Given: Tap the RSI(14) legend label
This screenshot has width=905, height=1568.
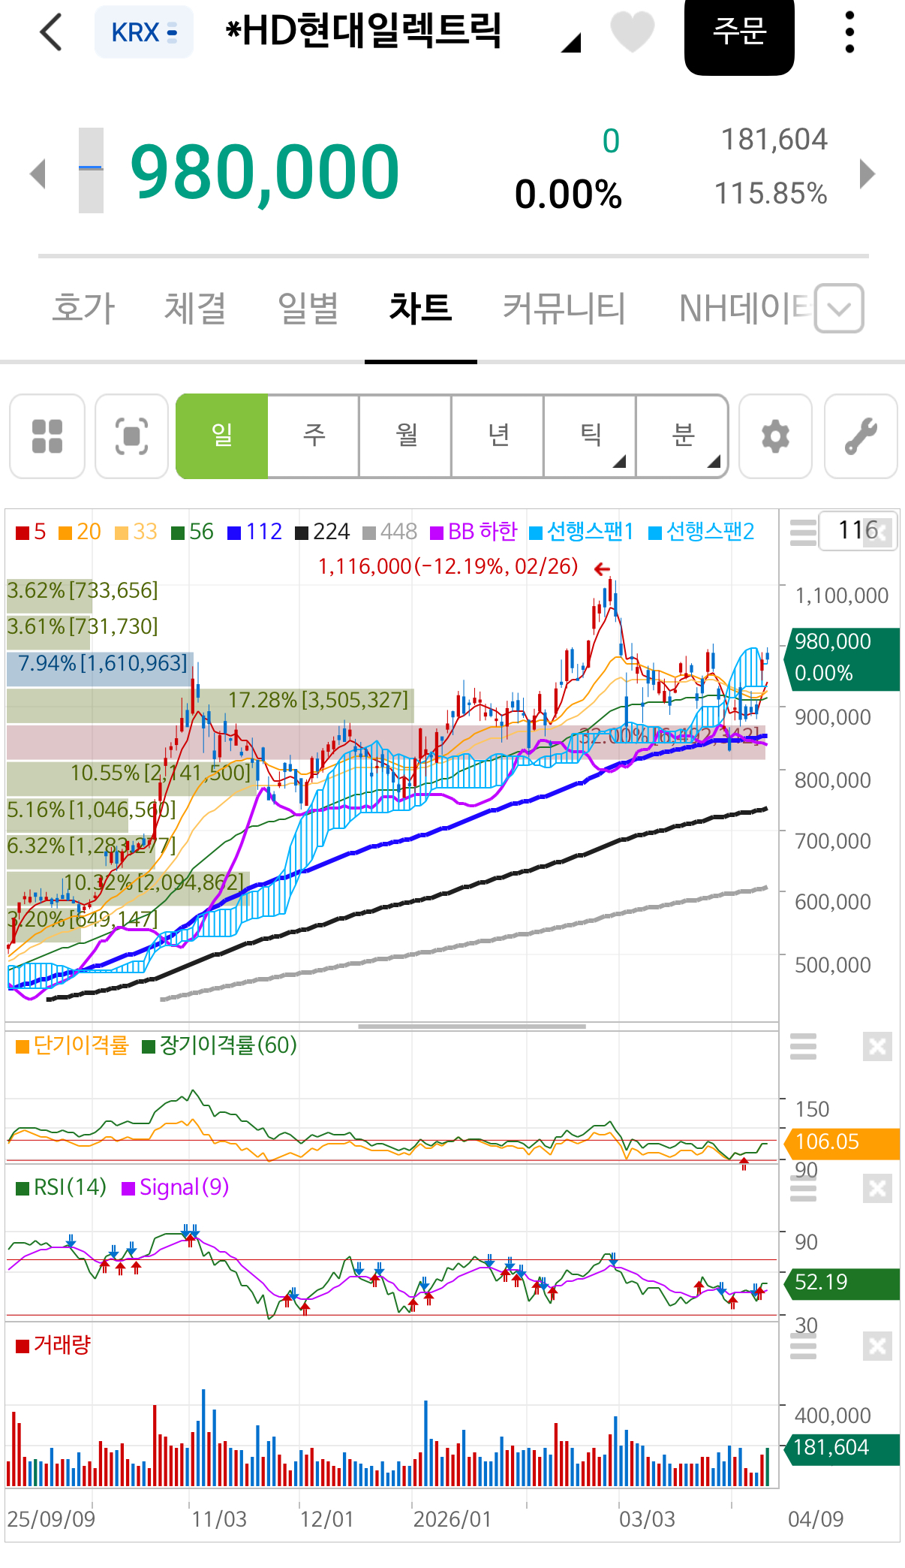Looking at the screenshot, I should (62, 1187).
